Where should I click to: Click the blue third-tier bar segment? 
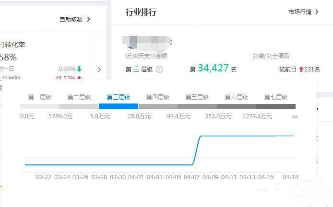(119, 106)
